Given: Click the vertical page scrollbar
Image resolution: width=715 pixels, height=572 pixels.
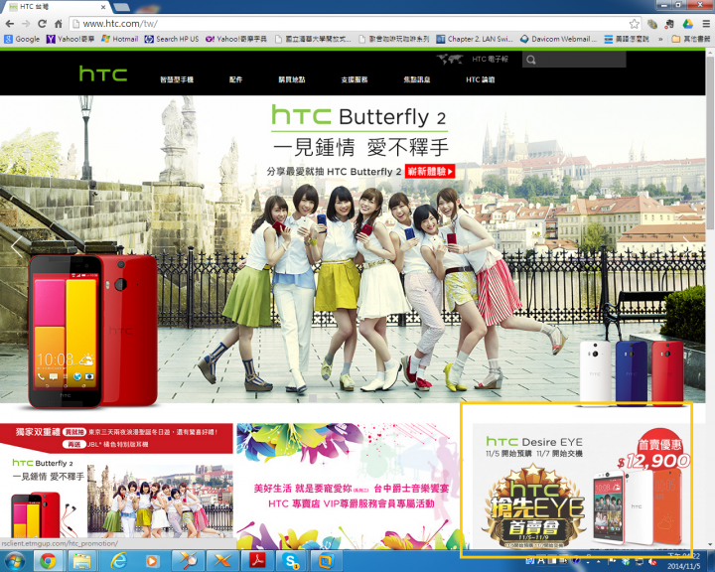Looking at the screenshot, I should click(x=710, y=143).
